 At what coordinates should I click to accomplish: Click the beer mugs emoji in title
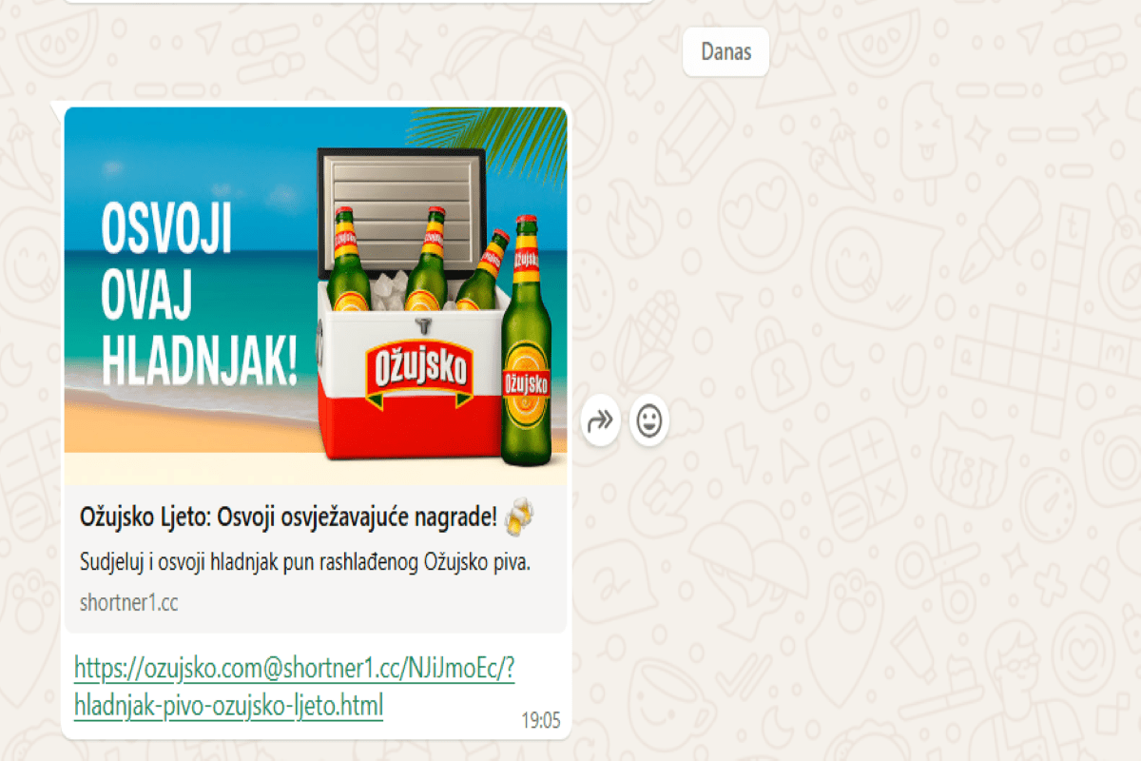[x=519, y=517]
